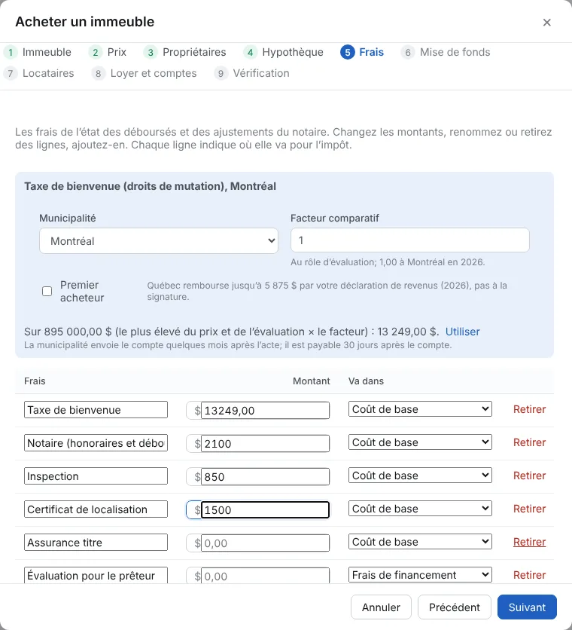Close the Acheter un immeuble dialog

[546, 23]
